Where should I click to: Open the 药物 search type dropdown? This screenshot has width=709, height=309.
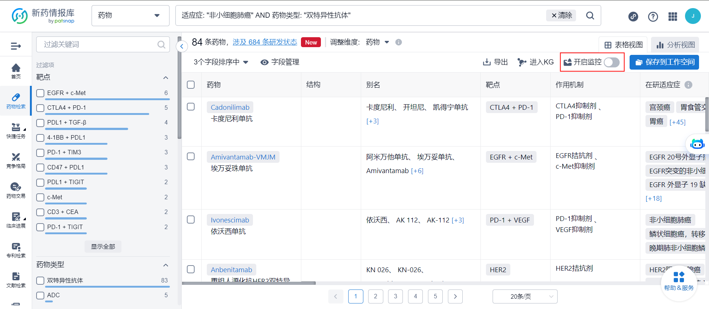coord(130,15)
